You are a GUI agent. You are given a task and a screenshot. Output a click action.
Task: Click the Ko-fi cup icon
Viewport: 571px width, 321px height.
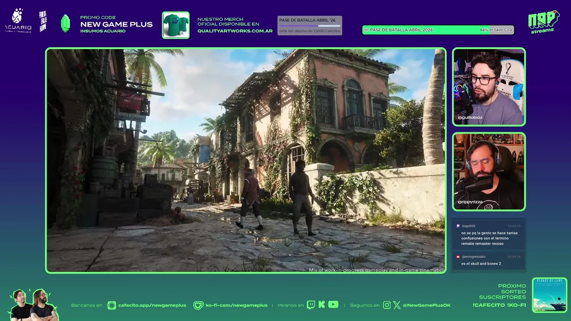point(199,305)
